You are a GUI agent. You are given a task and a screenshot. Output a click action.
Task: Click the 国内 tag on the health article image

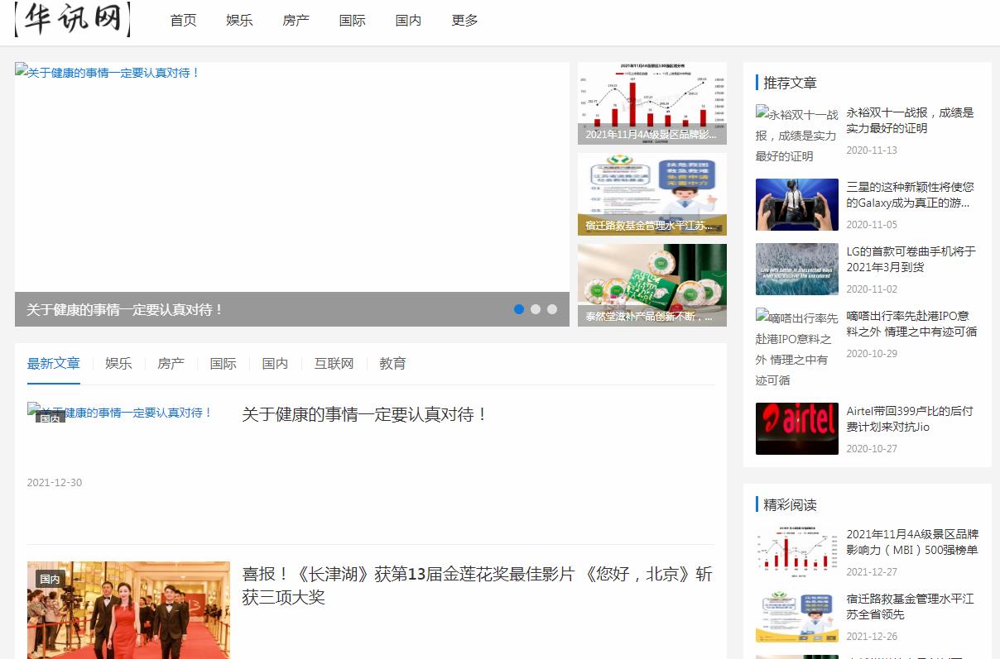[50, 418]
